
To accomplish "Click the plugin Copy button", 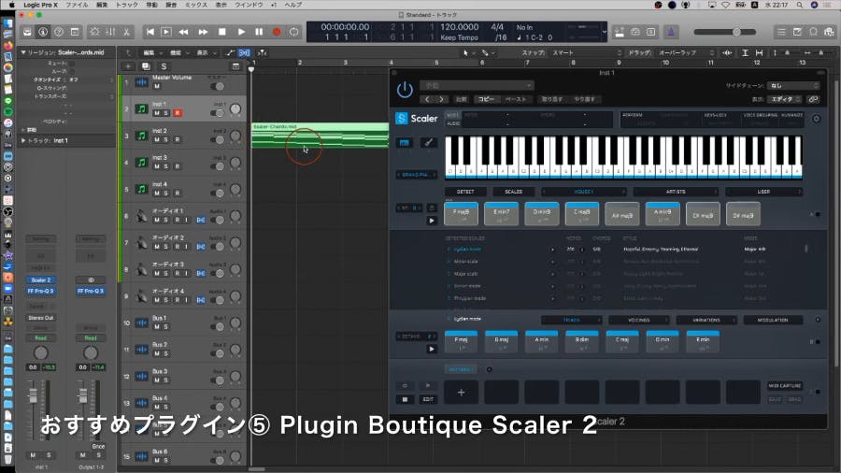I will [486, 99].
